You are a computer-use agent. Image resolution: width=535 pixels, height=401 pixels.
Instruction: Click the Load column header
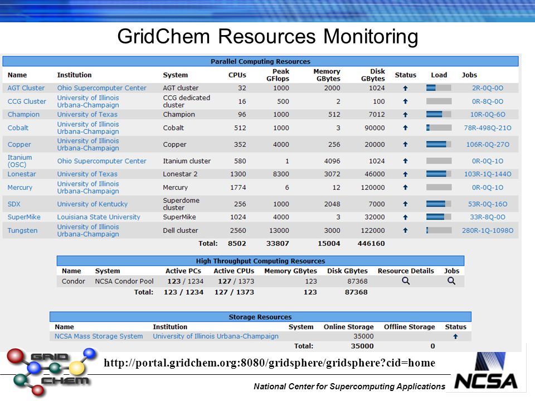[x=439, y=75]
